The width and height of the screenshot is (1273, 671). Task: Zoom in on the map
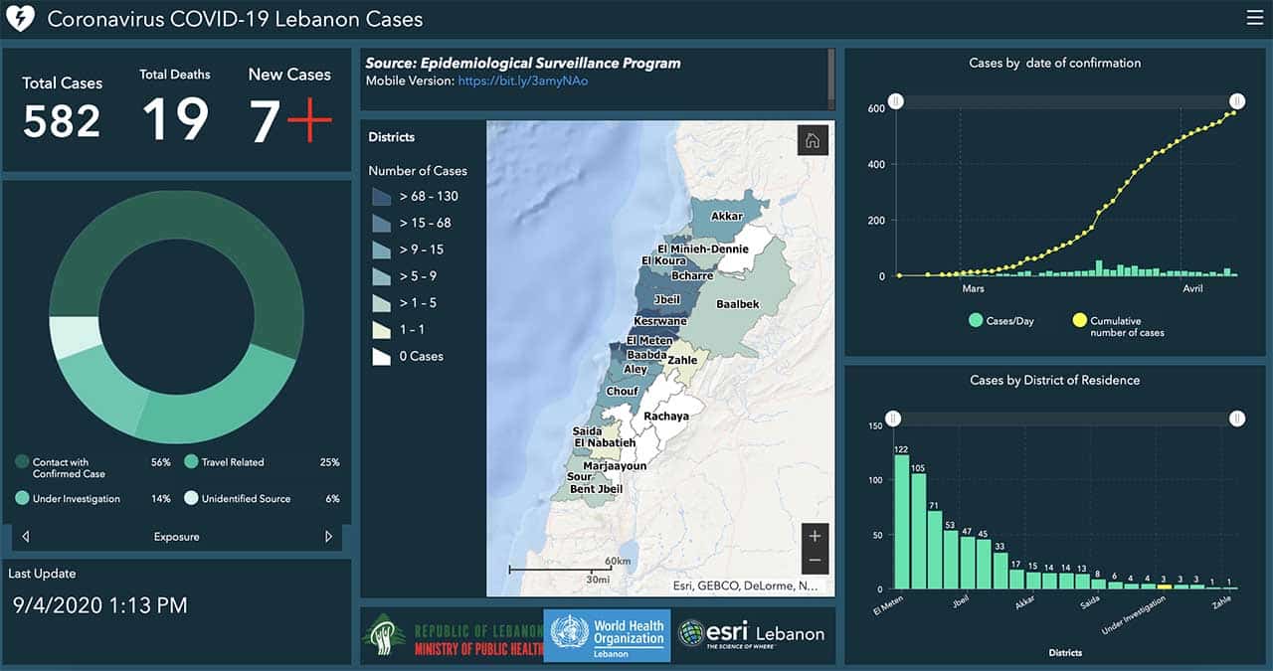(815, 537)
